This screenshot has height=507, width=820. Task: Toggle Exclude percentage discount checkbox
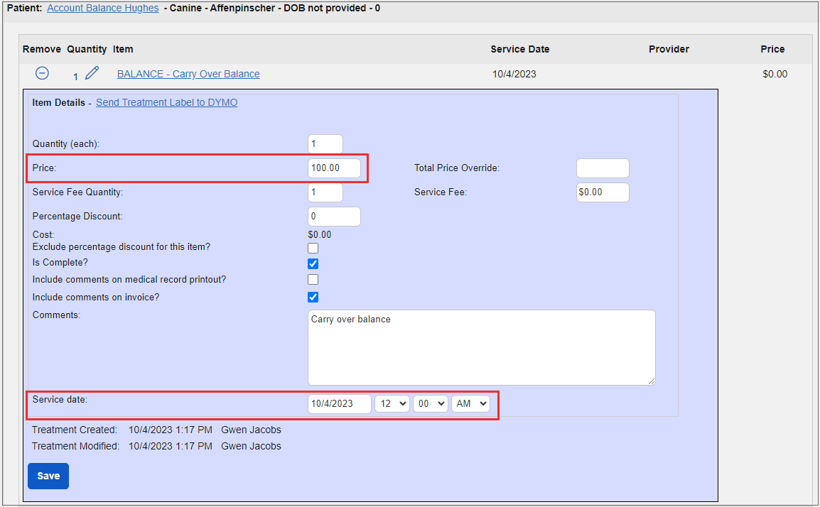pyautogui.click(x=313, y=249)
